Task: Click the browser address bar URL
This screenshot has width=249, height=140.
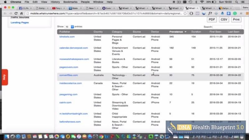Action: pyautogui.click(x=106, y=13)
